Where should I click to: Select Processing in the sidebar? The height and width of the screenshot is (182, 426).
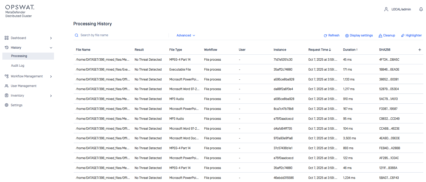point(19,56)
